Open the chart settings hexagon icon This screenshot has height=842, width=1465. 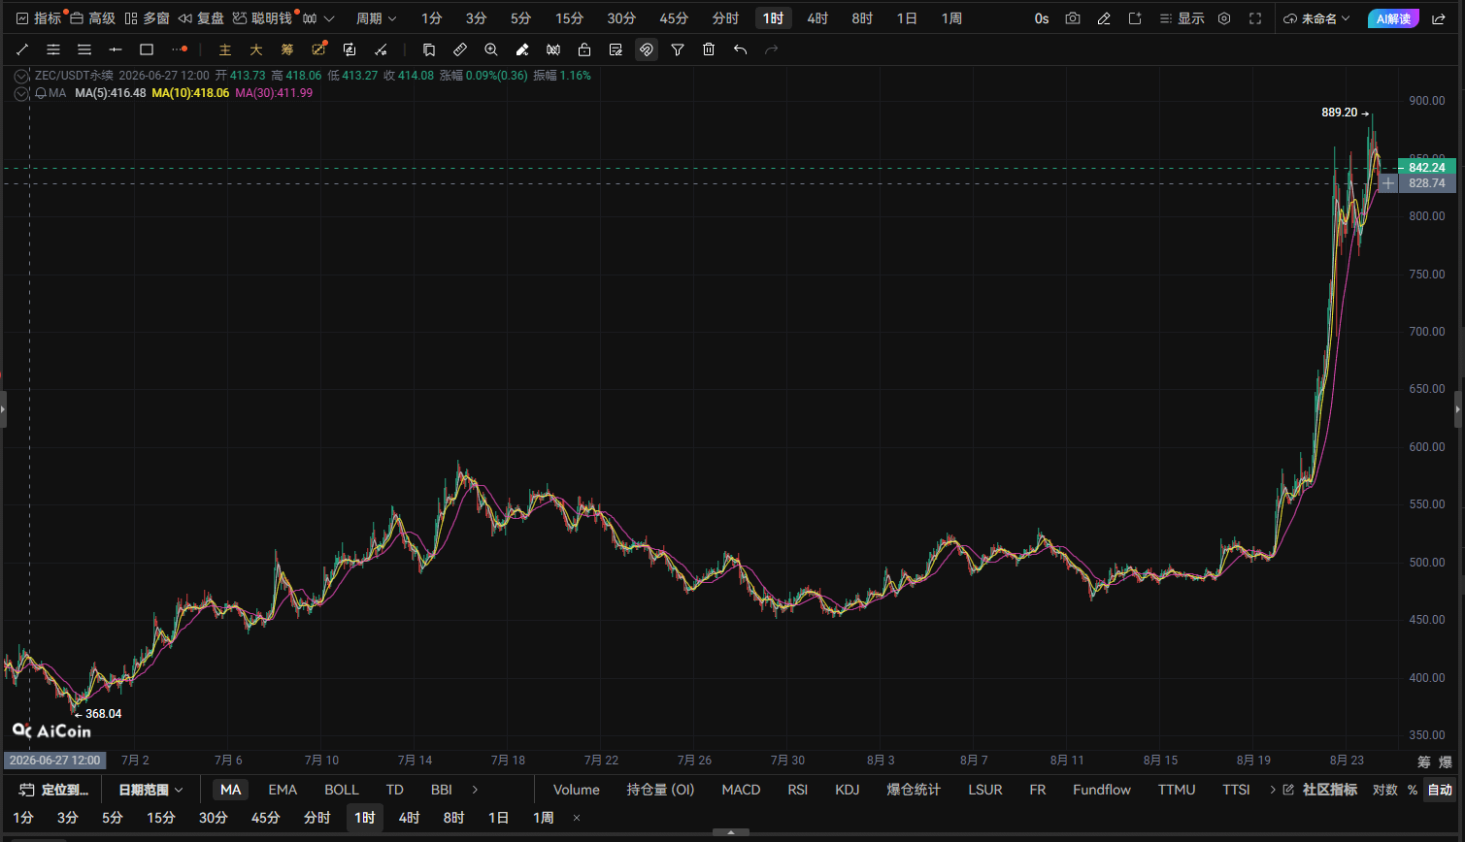(x=1224, y=18)
